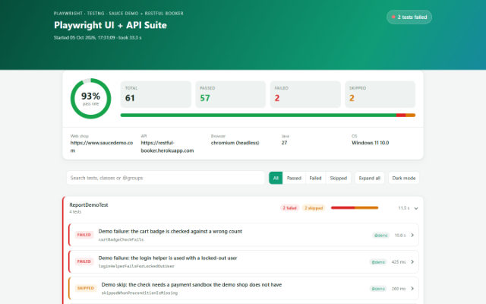
Task: Click the restful-booker.herokuapp.com API URL
Action: (167, 147)
